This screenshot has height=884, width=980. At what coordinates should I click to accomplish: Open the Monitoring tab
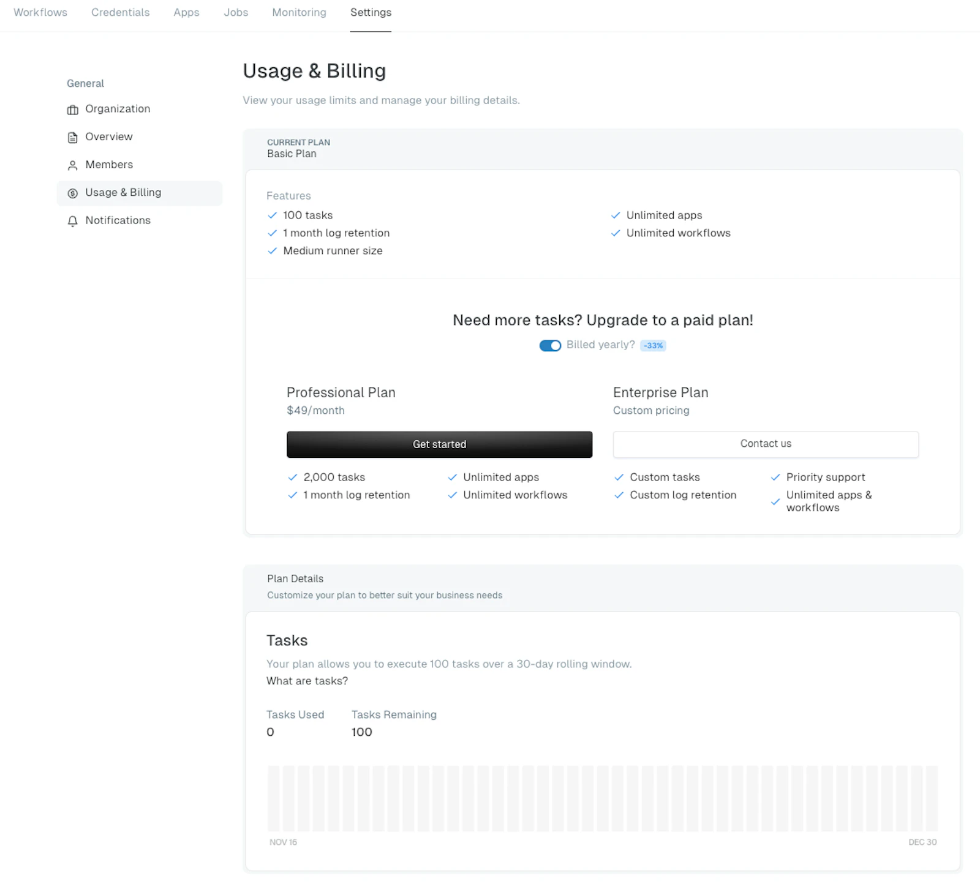[300, 12]
